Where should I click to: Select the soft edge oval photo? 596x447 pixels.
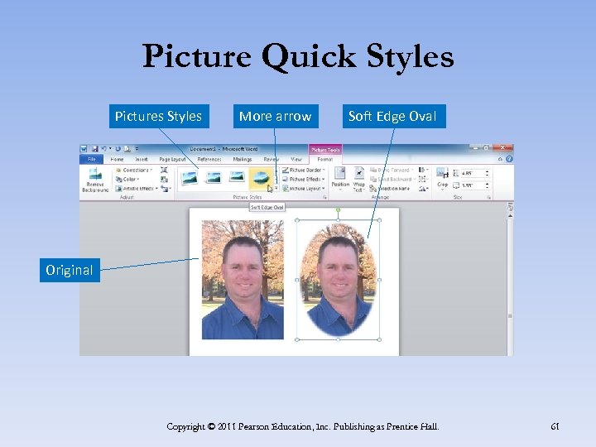[x=339, y=280]
